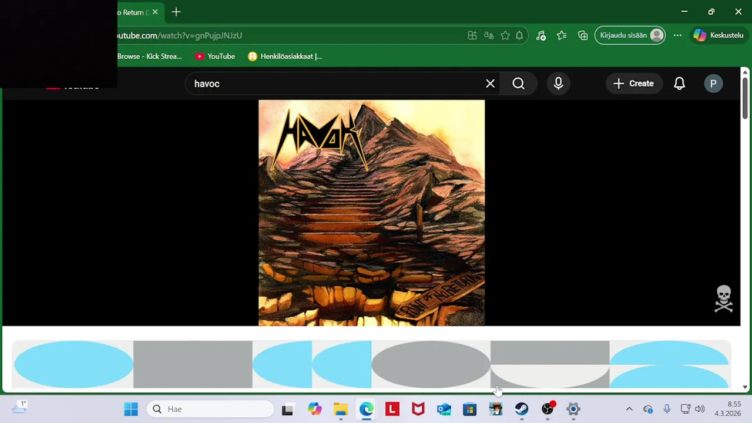Click the notification bell icon in address bar
Screen dimensions: 752x423
[519, 35]
